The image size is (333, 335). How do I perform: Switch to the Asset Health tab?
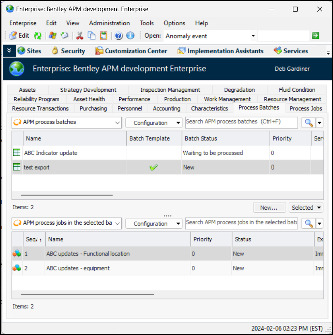pos(89,99)
